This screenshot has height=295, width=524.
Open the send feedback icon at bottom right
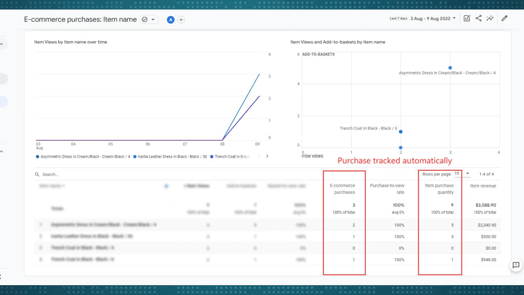tap(516, 265)
